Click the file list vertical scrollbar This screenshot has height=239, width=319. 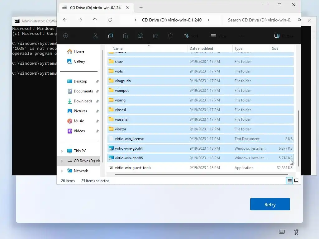click(x=298, y=138)
